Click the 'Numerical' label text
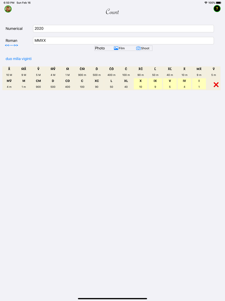This screenshot has width=225, height=301. coord(14,29)
